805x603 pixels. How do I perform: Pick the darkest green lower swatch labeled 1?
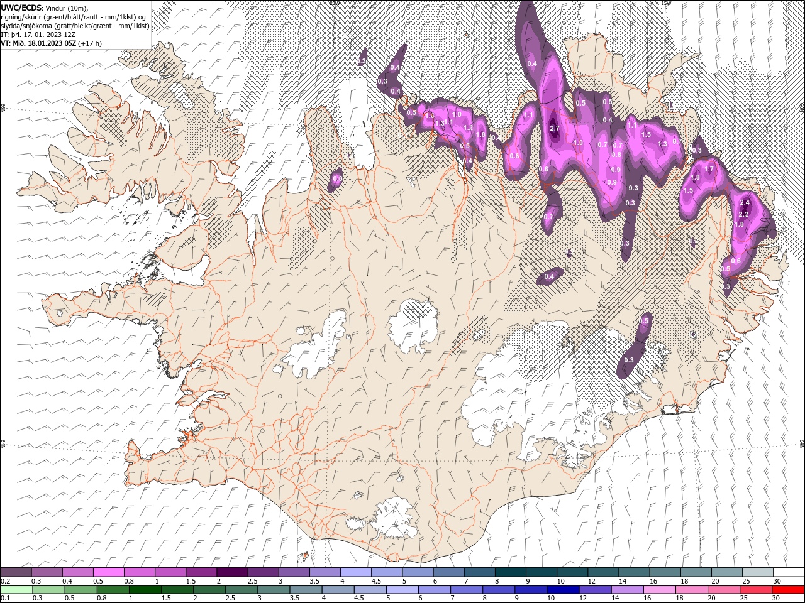point(145,589)
